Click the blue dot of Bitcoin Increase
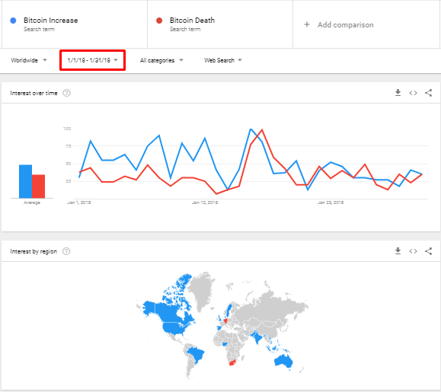The image size is (441, 392). tap(13, 21)
